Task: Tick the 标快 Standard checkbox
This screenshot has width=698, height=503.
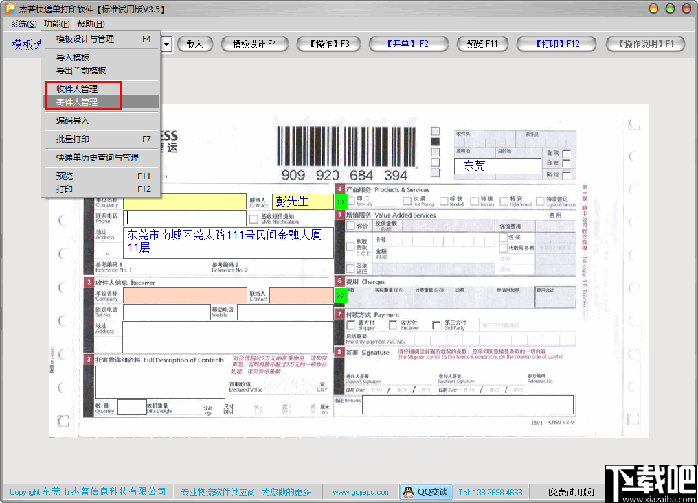Action: 444,201
